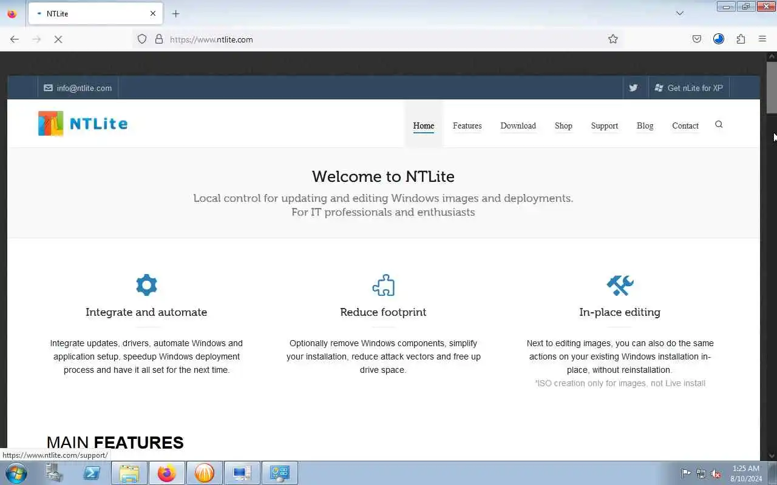The image size is (777, 485).
Task: Open the Extensions puzzle icon
Action: pyautogui.click(x=741, y=39)
